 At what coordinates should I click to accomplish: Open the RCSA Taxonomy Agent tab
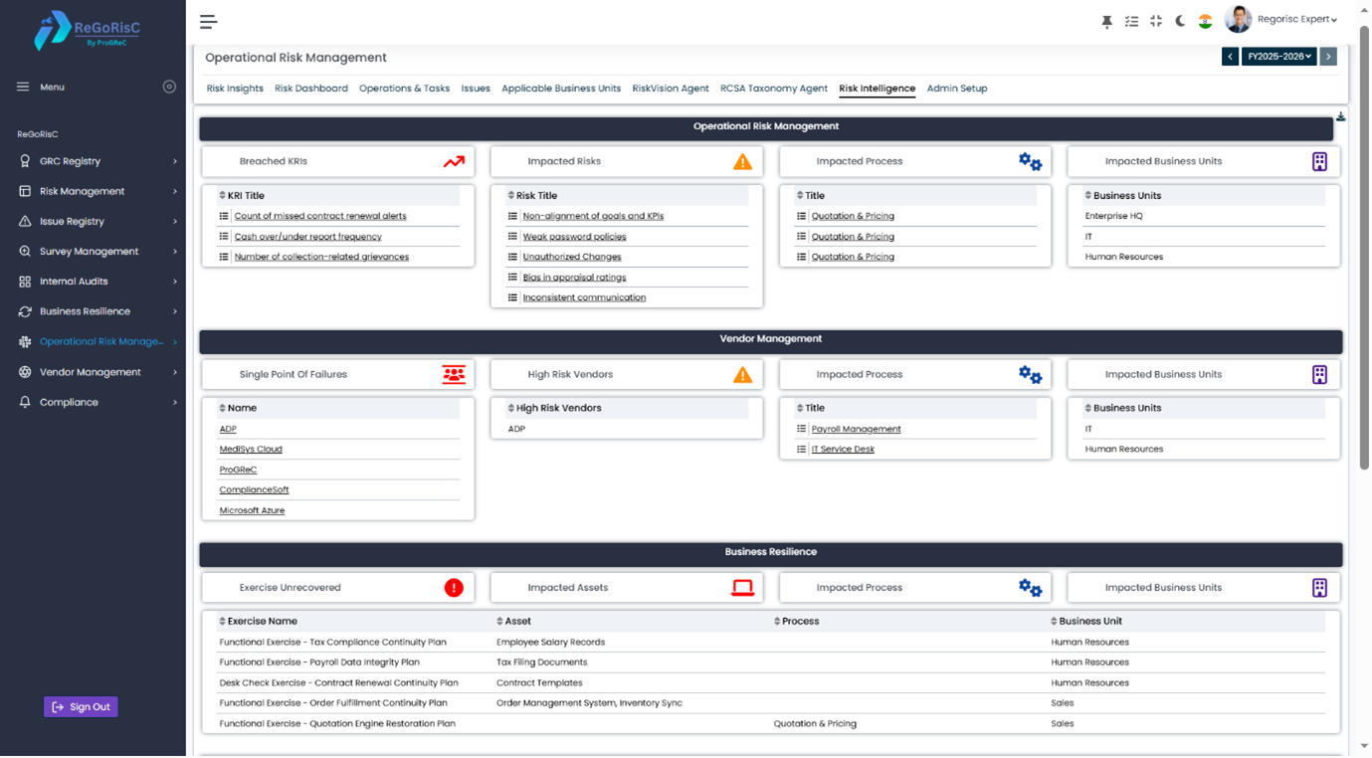[773, 89]
